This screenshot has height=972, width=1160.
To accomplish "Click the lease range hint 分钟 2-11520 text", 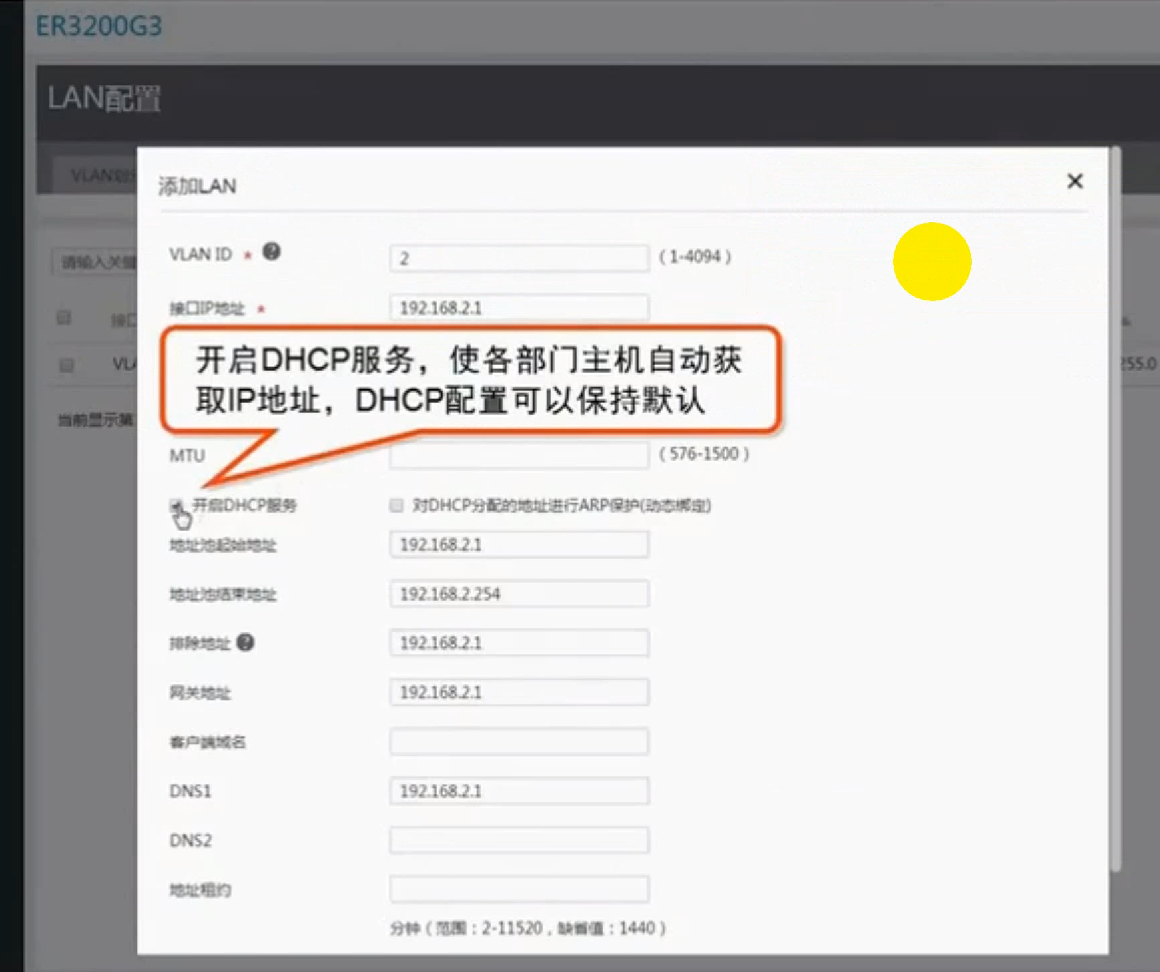I will [527, 928].
